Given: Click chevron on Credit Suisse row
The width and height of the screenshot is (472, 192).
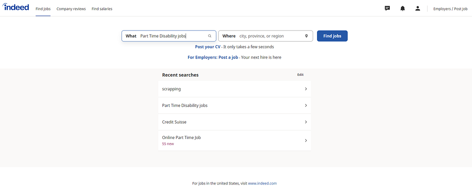Looking at the screenshot, I should pos(306,122).
